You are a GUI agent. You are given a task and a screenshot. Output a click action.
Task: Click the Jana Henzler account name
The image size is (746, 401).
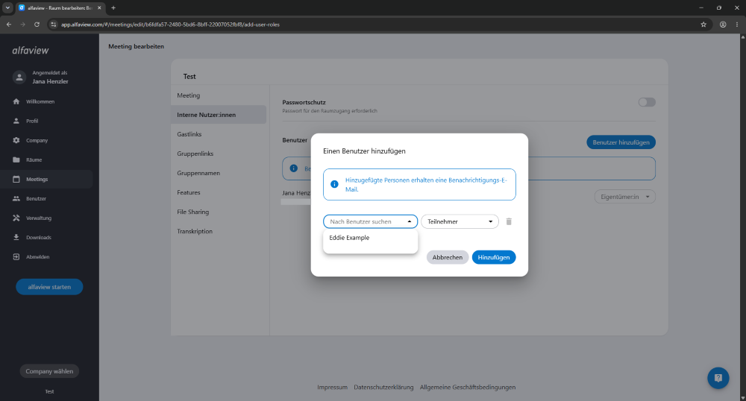click(50, 81)
